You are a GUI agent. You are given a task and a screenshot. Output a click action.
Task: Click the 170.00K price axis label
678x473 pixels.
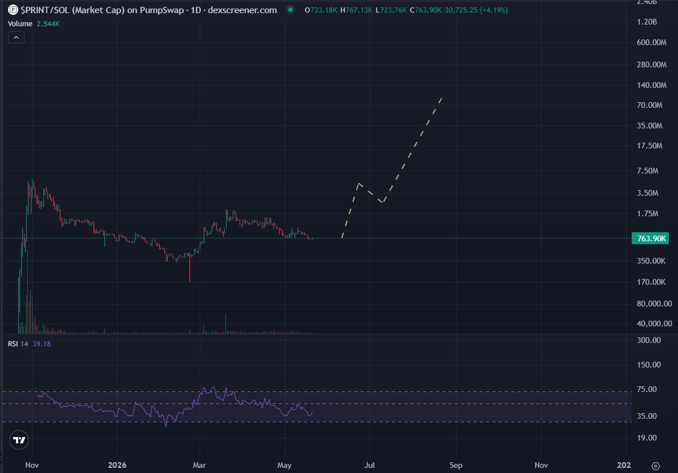point(651,282)
